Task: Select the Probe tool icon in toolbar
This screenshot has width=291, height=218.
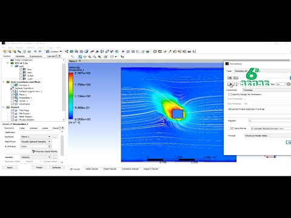Action: coord(170,51)
